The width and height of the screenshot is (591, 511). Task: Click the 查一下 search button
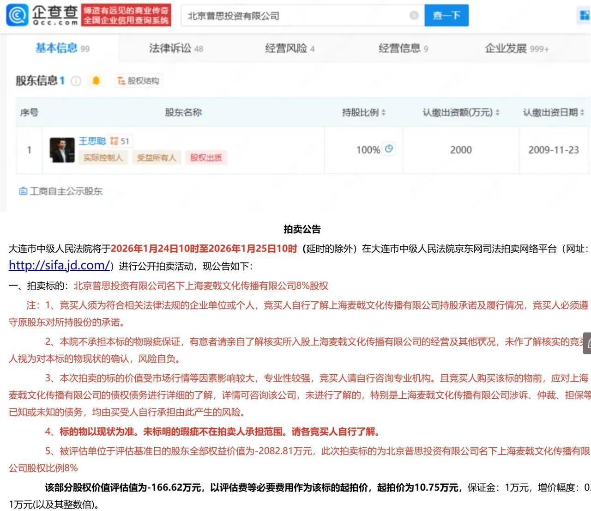click(446, 16)
